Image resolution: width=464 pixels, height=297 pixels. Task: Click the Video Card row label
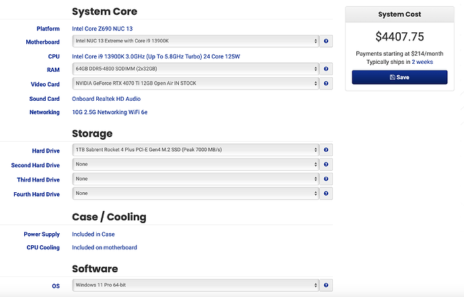45,84
